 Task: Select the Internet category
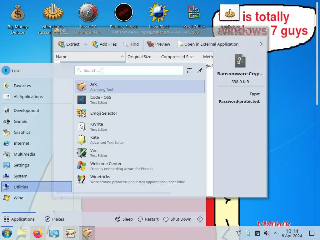[x=37, y=143]
